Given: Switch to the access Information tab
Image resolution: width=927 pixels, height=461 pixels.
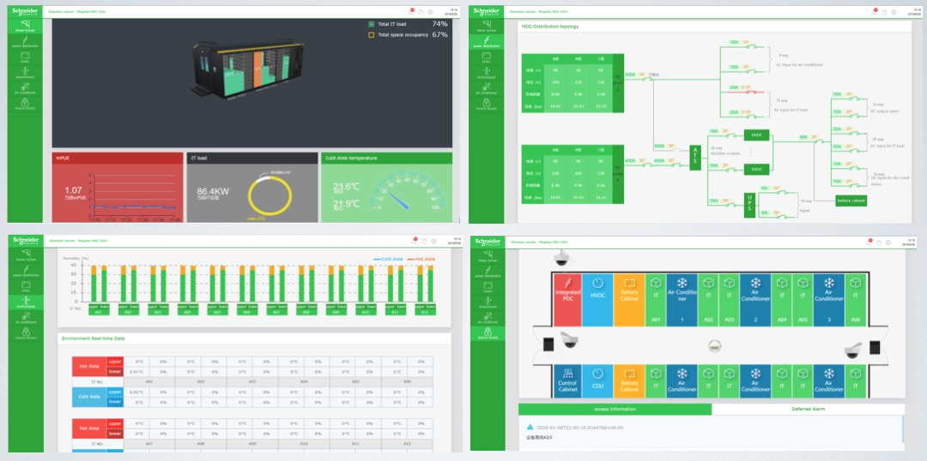Looking at the screenshot, I should (x=615, y=410).
